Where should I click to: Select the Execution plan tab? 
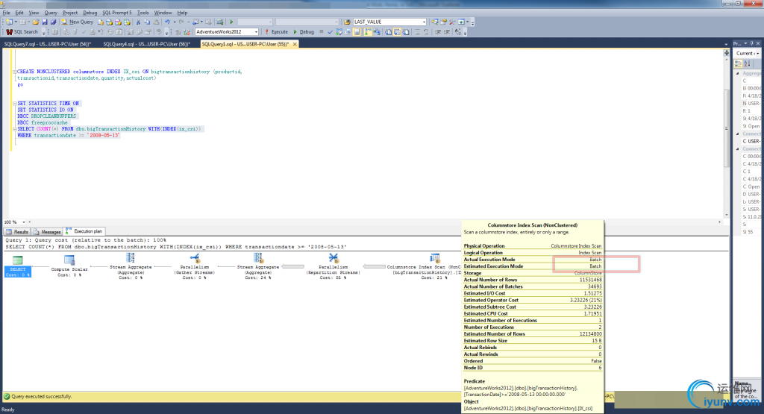click(x=84, y=231)
